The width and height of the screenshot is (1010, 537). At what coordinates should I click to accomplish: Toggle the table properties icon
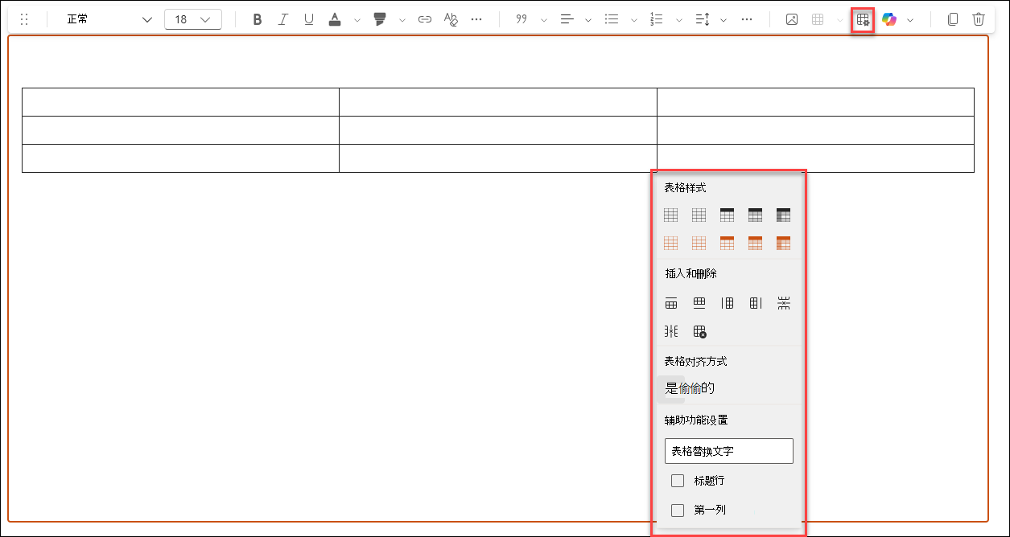pos(863,19)
